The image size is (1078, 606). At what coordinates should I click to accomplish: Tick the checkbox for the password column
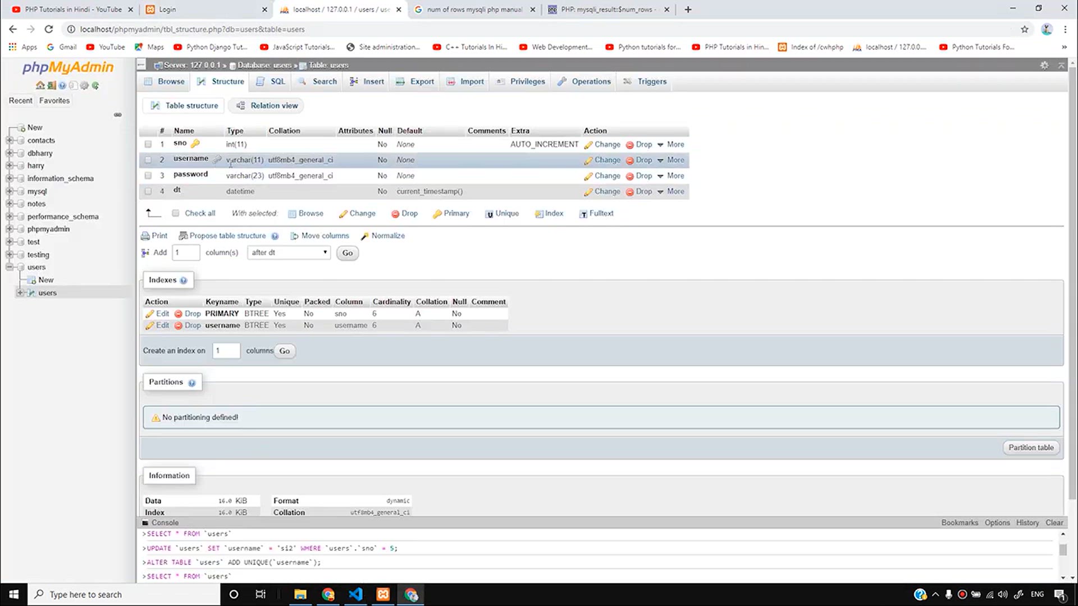click(148, 176)
